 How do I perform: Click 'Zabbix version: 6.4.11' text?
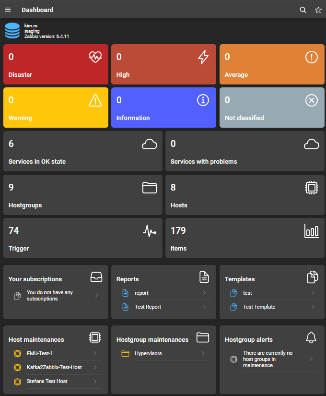point(47,36)
